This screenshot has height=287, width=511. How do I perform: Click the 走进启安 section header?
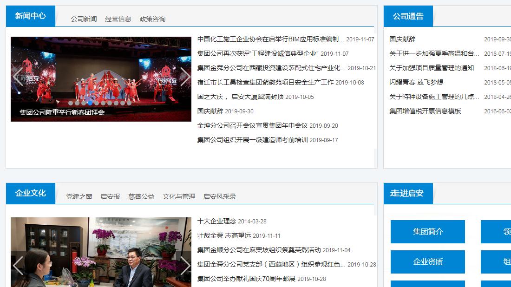click(408, 193)
